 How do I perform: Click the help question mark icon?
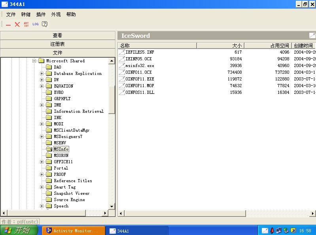point(45,24)
